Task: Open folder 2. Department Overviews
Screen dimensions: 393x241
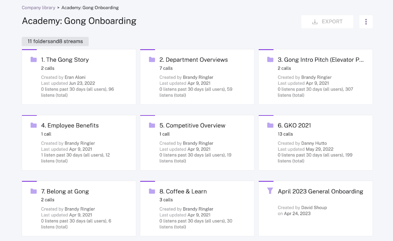Action: point(193,59)
